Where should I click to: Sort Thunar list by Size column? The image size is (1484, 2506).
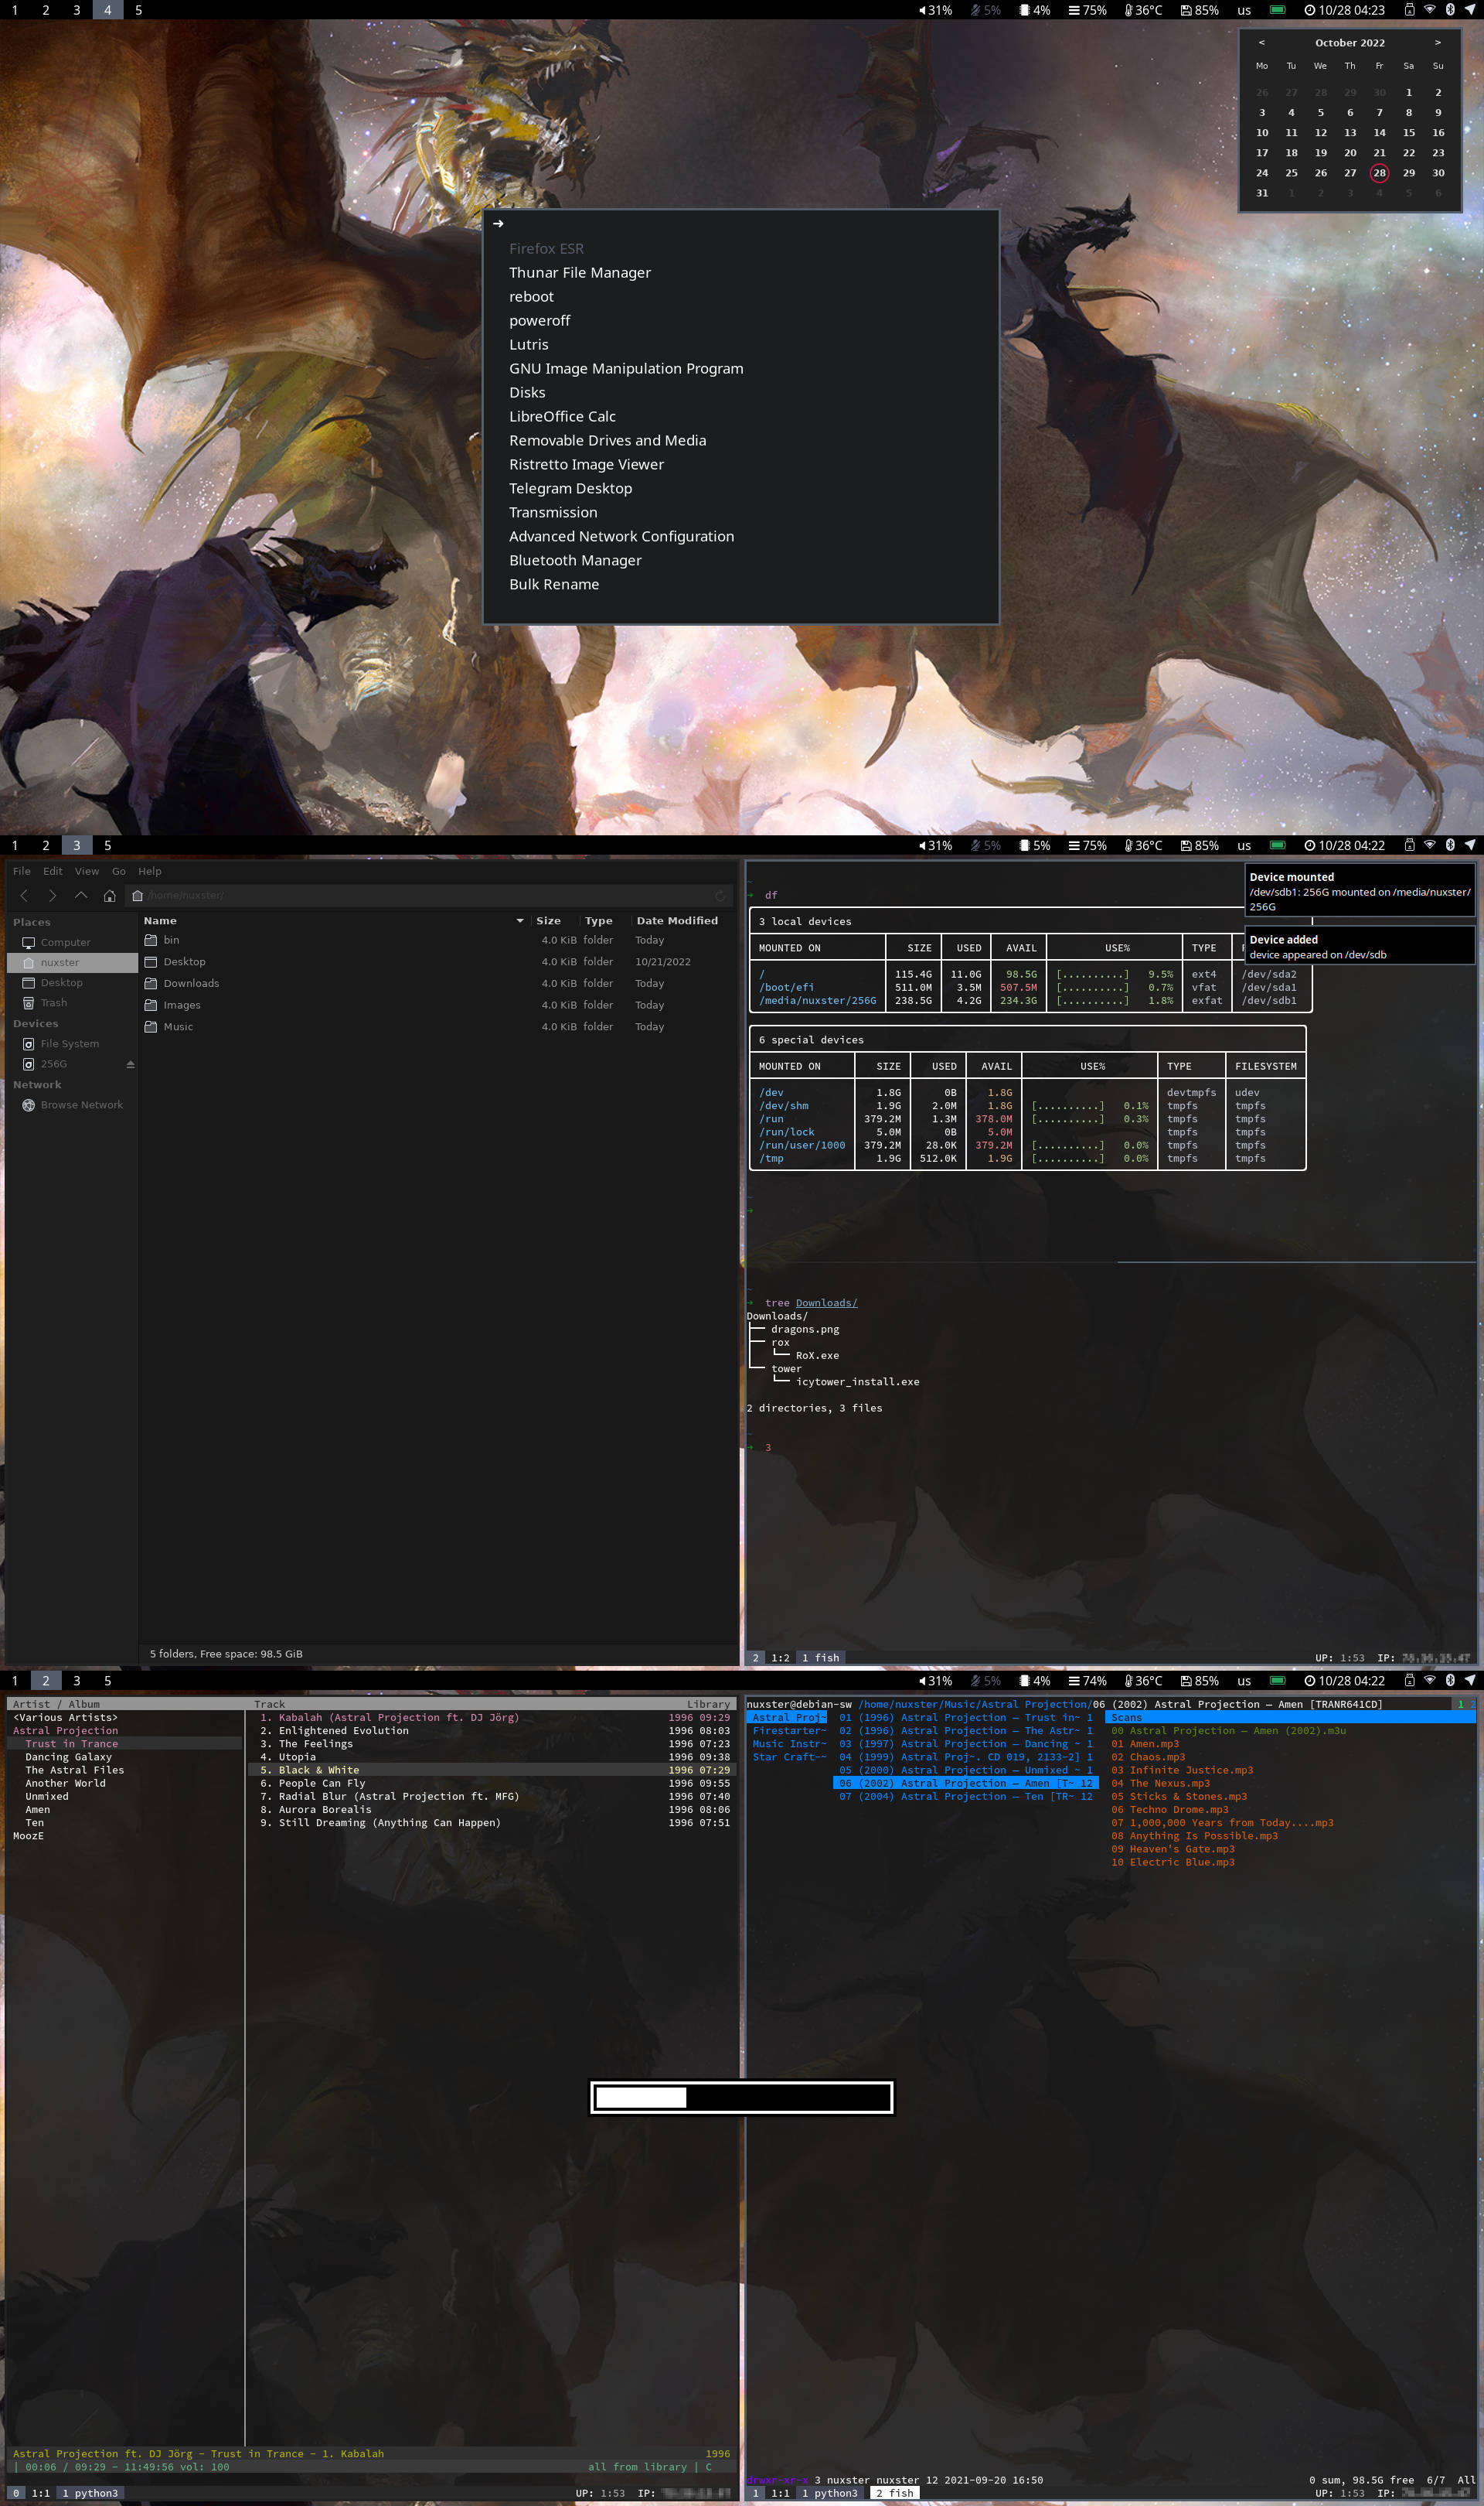point(548,920)
